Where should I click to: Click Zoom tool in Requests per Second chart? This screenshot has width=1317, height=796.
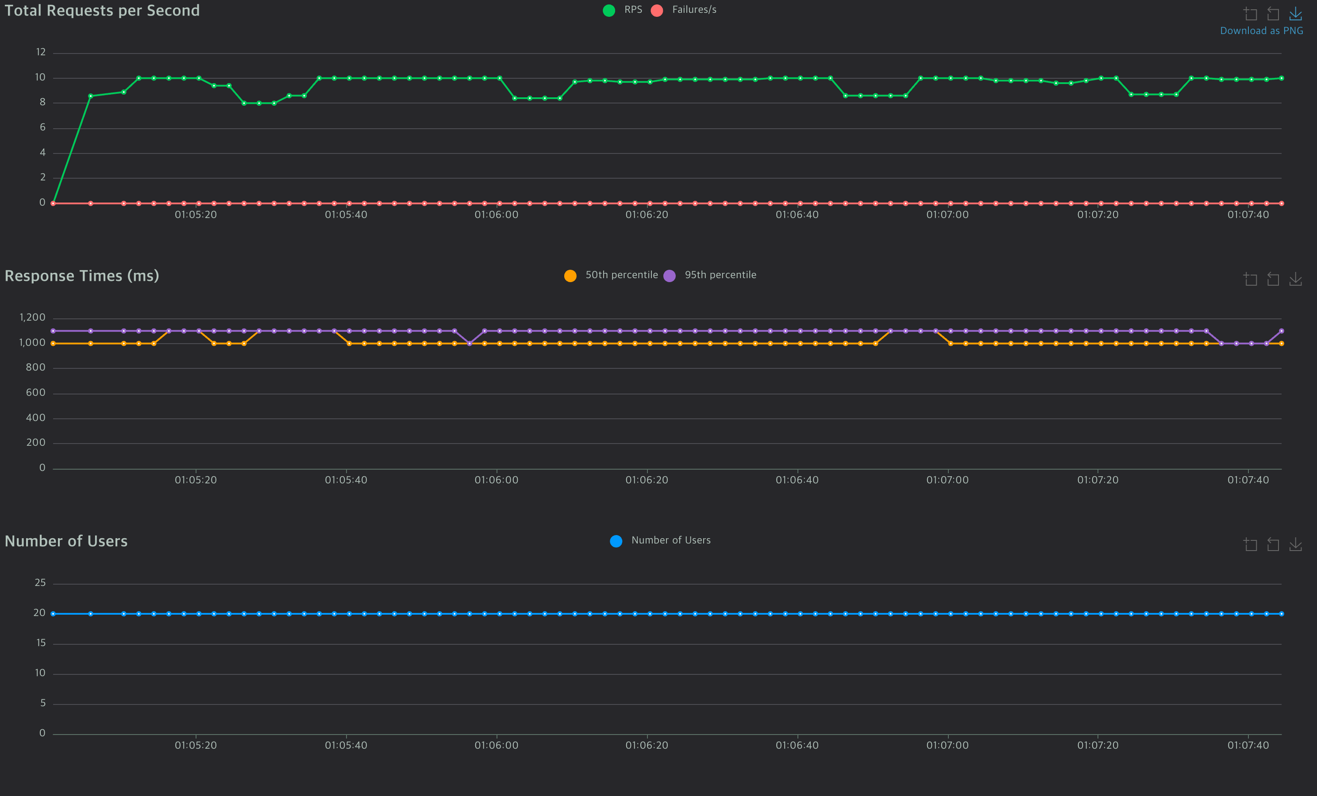click(1250, 13)
